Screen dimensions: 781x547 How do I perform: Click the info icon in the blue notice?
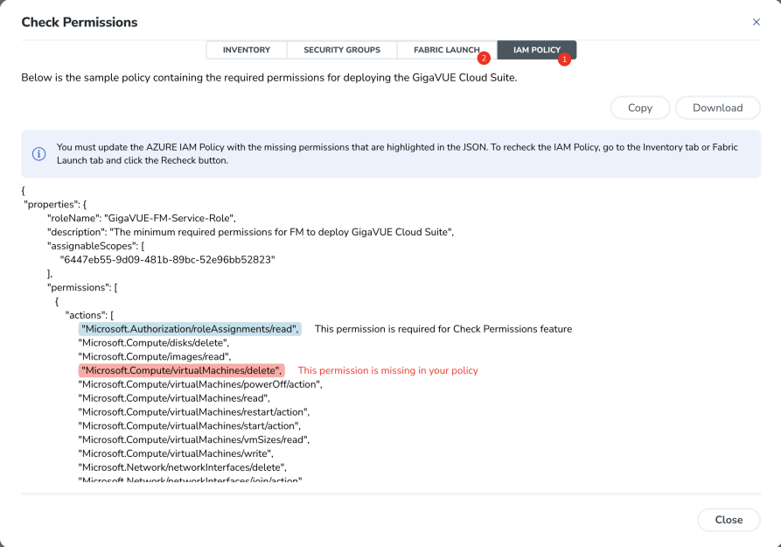point(38,154)
